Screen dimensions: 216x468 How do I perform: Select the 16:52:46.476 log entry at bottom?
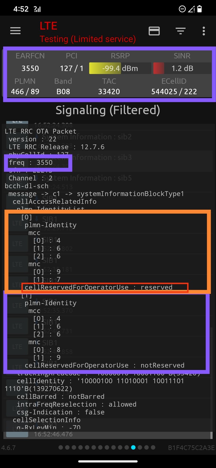tap(108, 434)
